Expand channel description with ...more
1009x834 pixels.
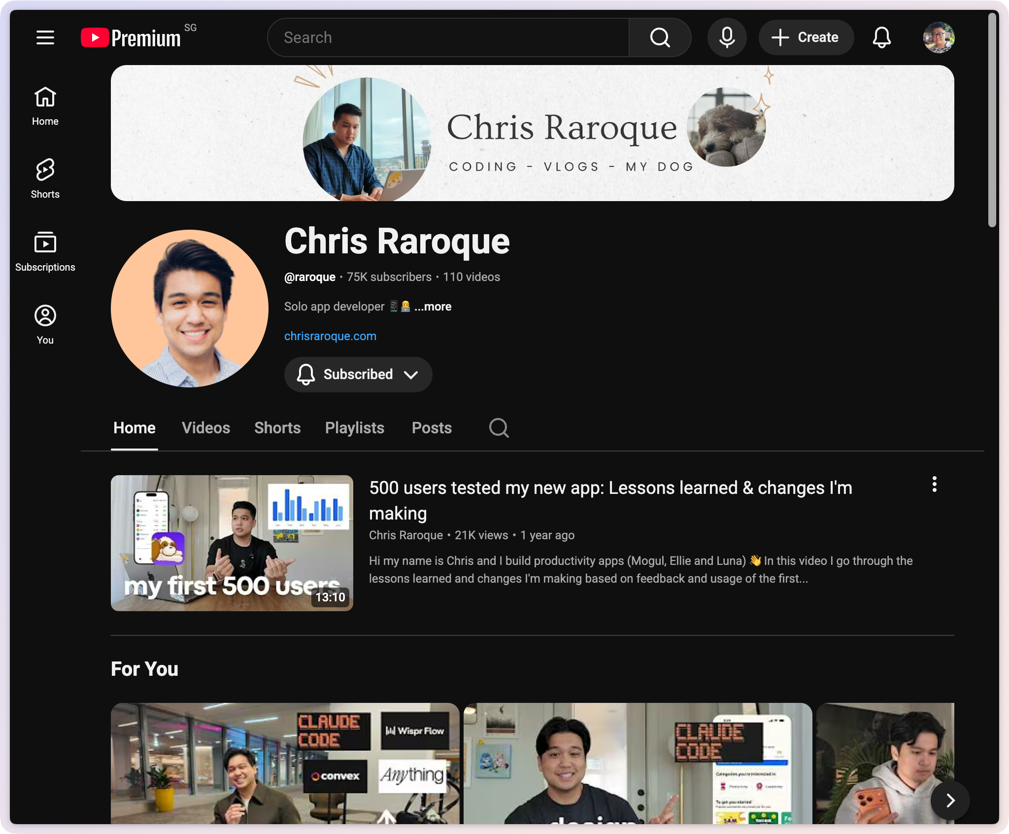pos(433,307)
